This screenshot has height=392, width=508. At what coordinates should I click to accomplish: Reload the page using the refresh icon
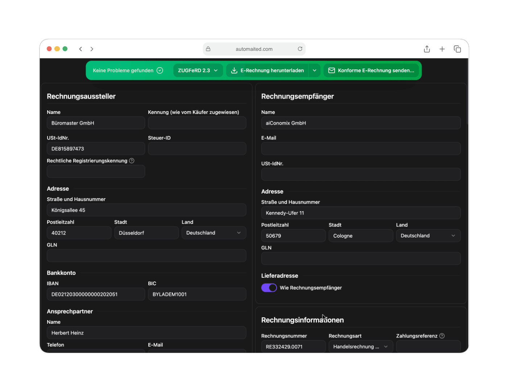pyautogui.click(x=300, y=49)
